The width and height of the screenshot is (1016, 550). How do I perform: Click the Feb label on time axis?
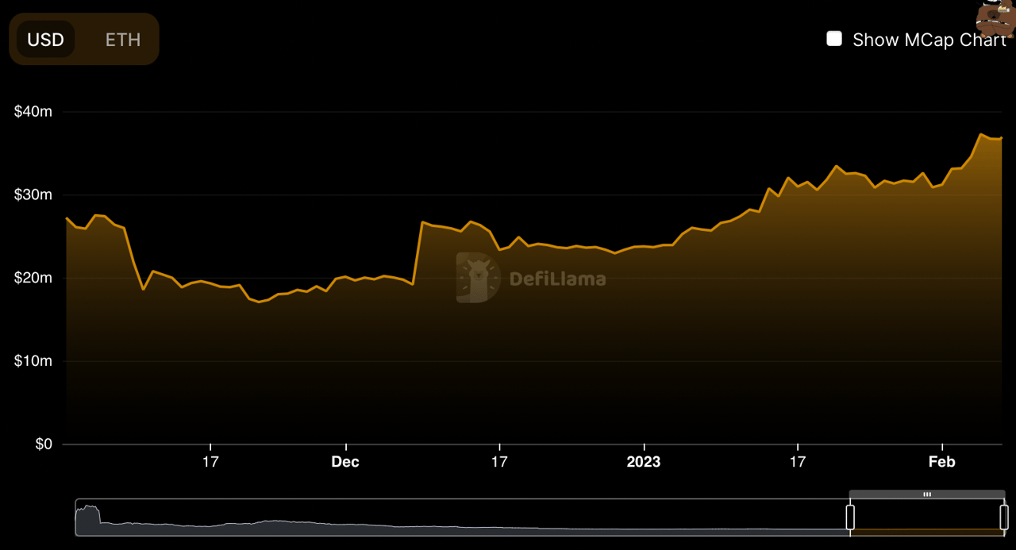(942, 462)
